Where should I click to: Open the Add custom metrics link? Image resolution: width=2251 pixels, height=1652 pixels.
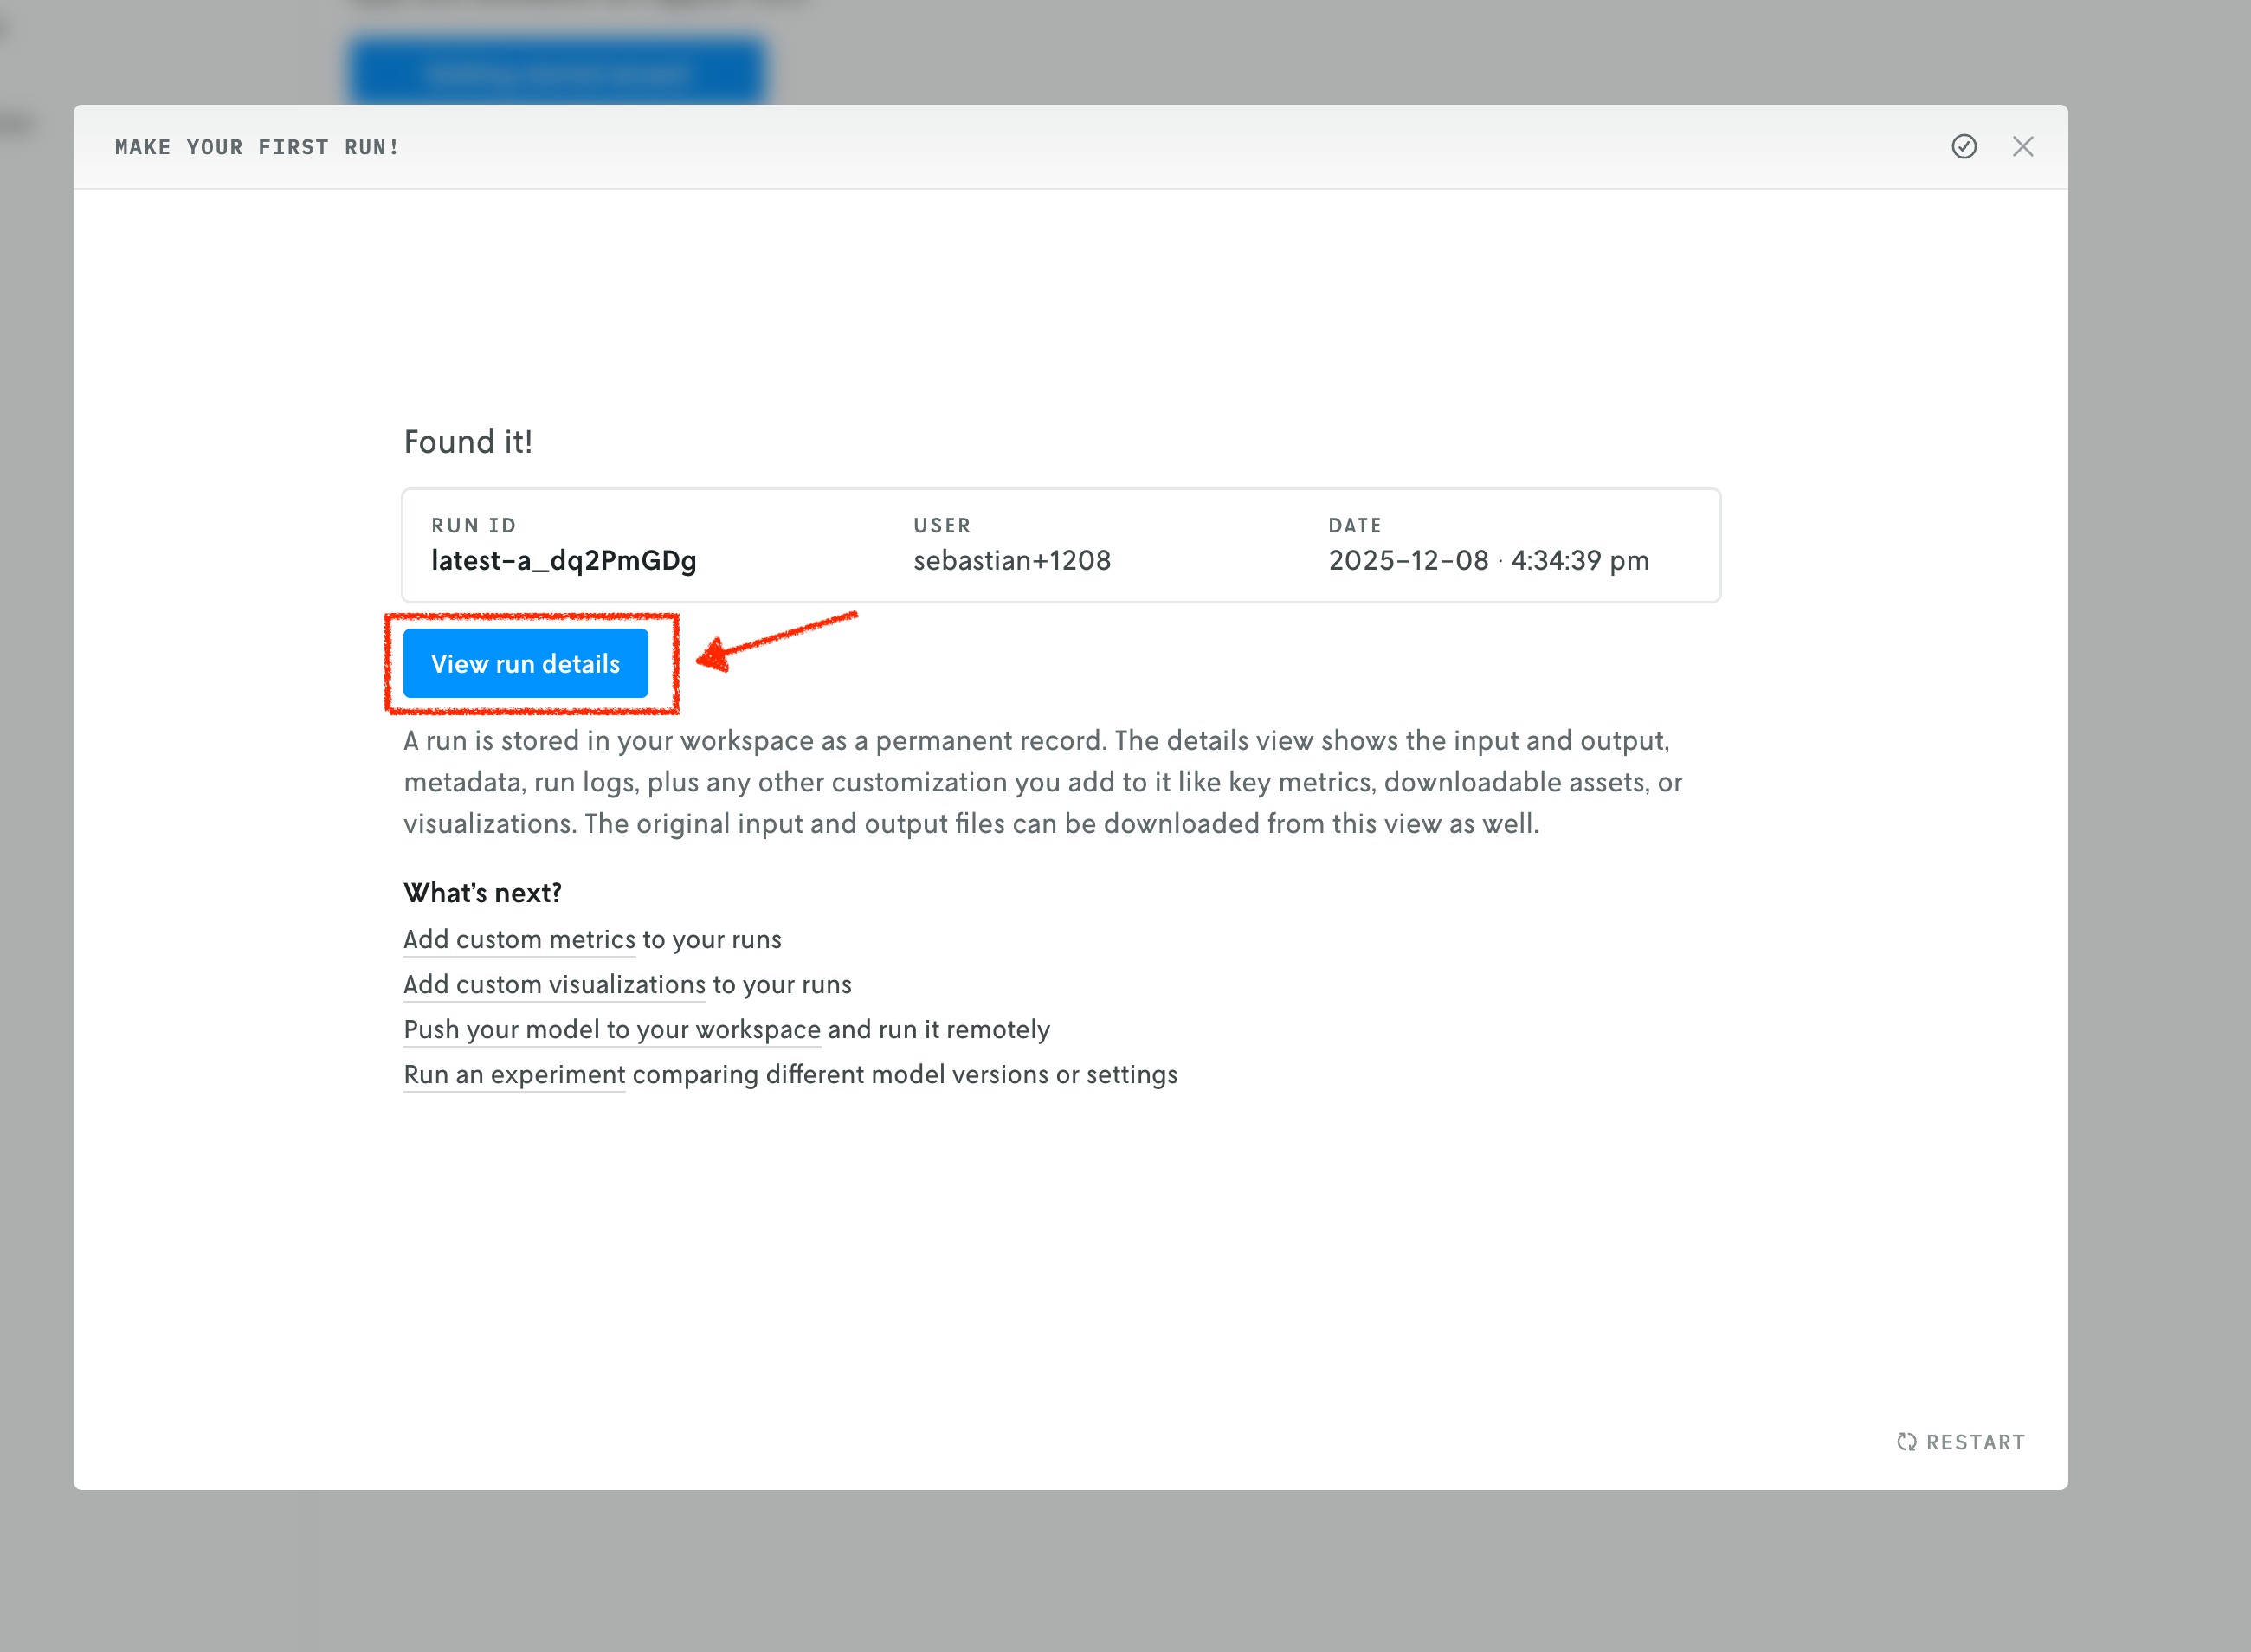(x=519, y=940)
